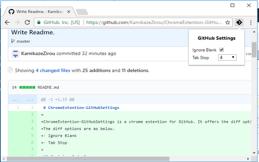Click the '# ChromeExtention-GitHubSettings' diff line

pos(81,108)
